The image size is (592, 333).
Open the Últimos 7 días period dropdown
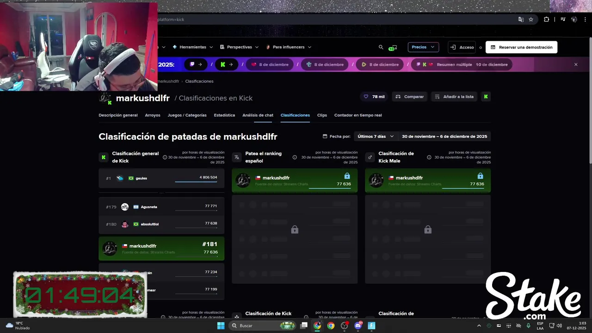point(375,136)
